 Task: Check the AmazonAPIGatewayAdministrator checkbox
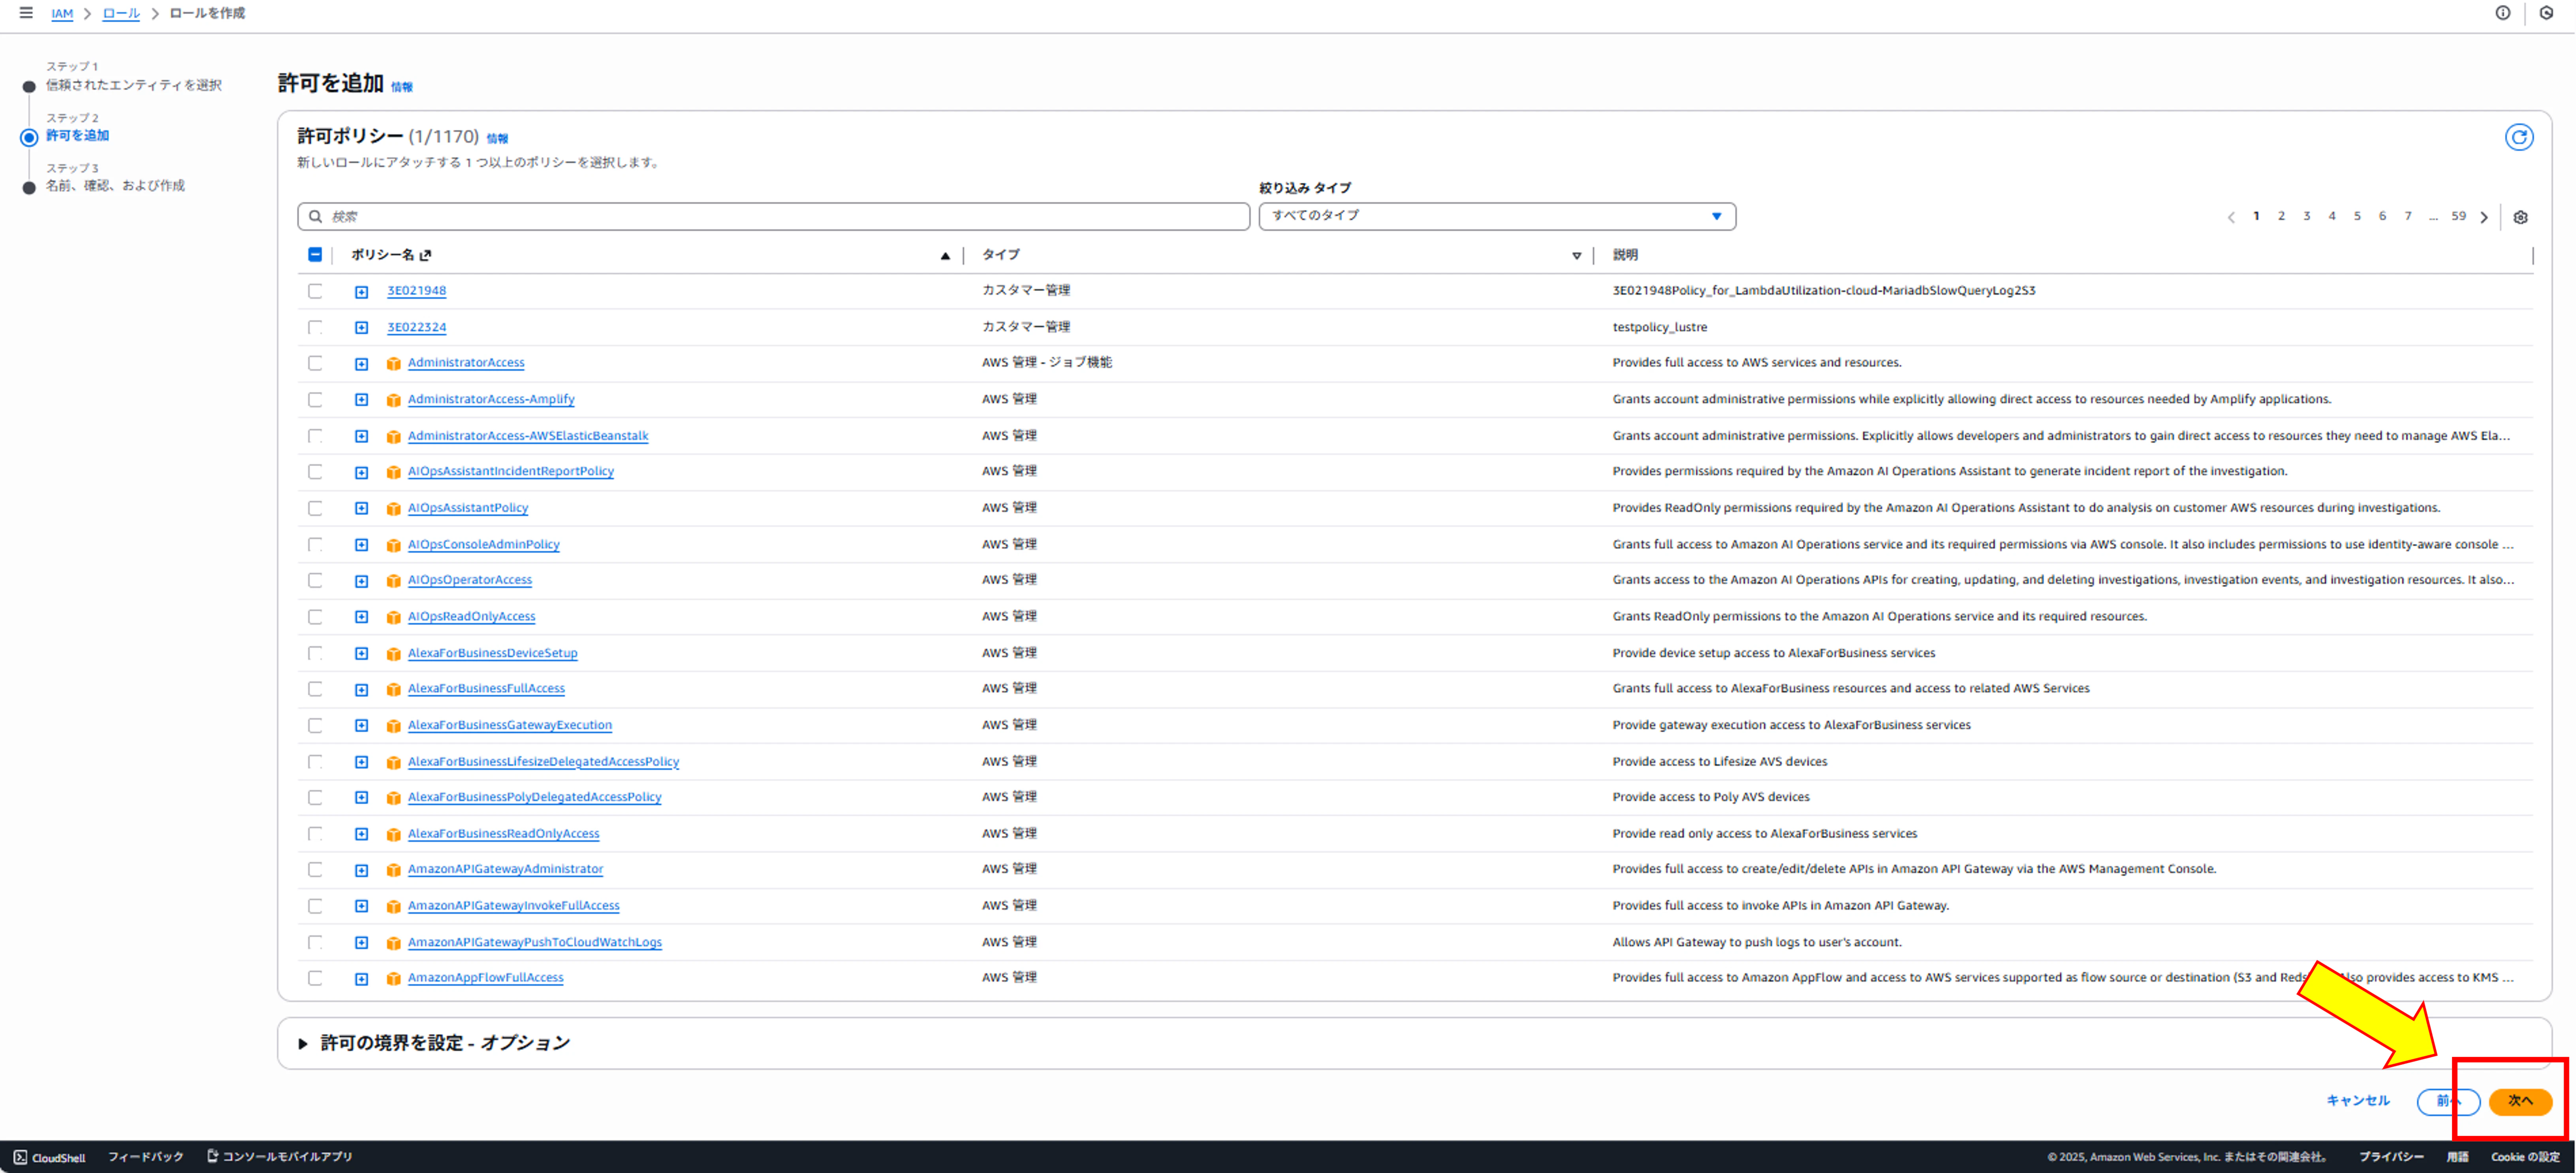point(315,870)
